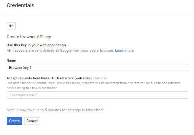Click the Use this key in your web application heading

36,45
